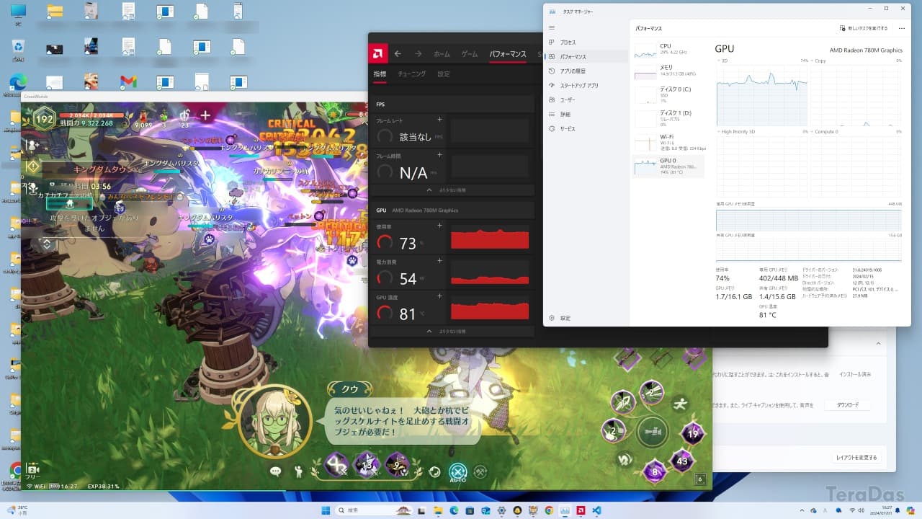922x519 pixels.
Task: Open Microsoft Edge on taskbar
Action: pyautogui.click(x=454, y=510)
